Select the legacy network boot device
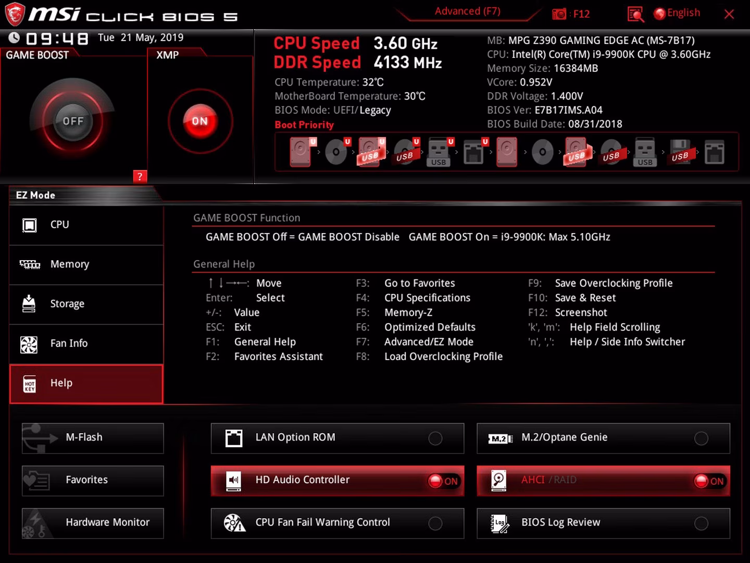 (714, 152)
